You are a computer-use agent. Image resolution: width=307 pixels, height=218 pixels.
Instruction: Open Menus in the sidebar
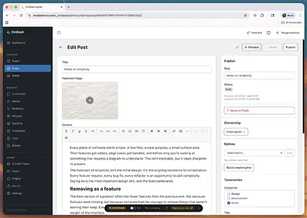28,102
